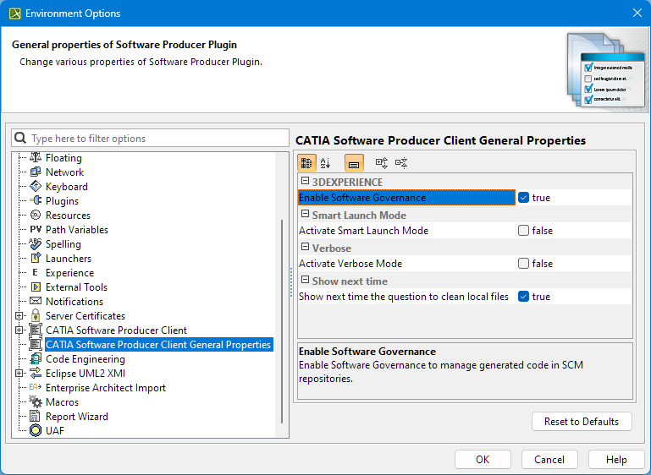Click the Notifications envelope icon
The height and width of the screenshot is (475, 651).
pos(36,302)
